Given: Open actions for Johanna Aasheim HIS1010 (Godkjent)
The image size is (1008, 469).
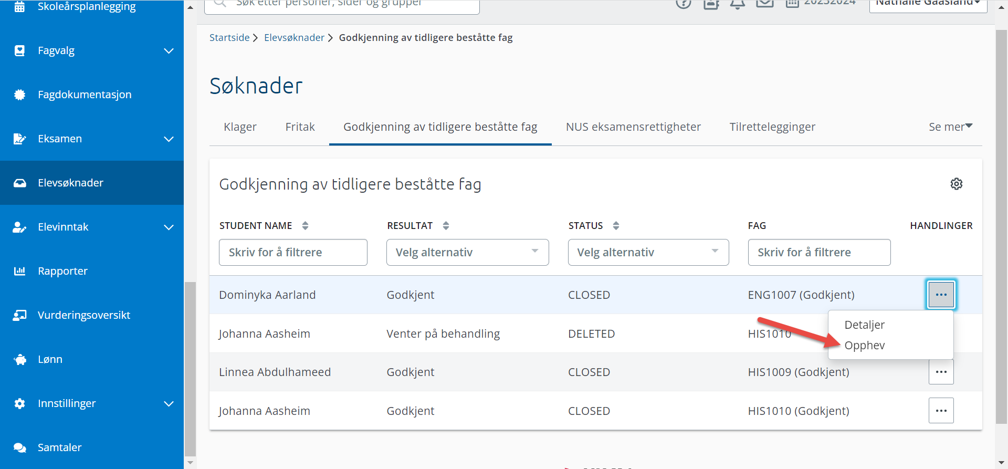Looking at the screenshot, I should point(941,411).
